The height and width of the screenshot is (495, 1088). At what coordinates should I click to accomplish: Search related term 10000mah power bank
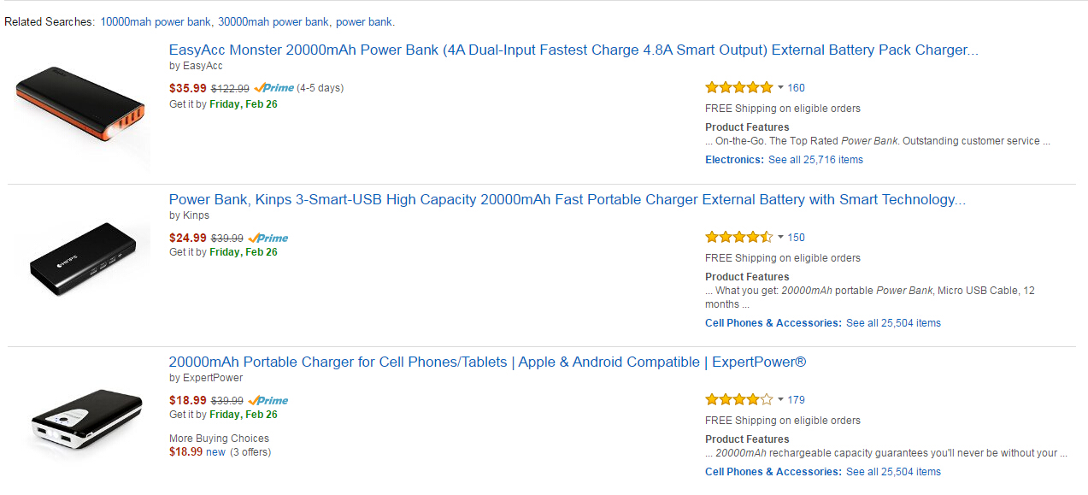coord(156,21)
